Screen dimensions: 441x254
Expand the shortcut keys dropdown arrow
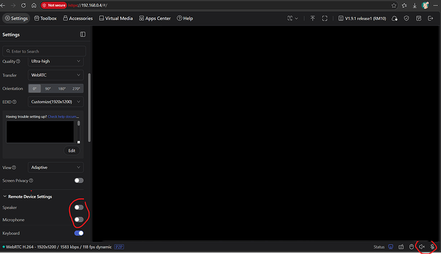[x=297, y=19]
